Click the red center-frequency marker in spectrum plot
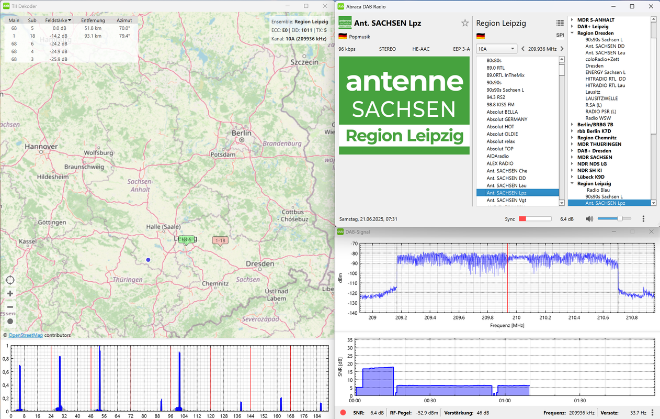 (x=507, y=278)
